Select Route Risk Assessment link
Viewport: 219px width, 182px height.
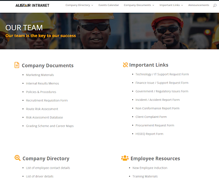click(x=42, y=109)
